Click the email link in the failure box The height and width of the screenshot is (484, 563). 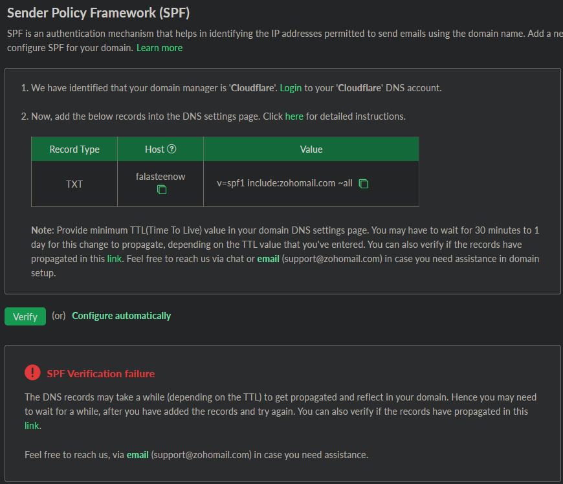point(137,455)
